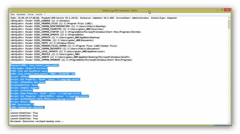The image size is (240, 134).
Task: Open the ? help menu
Action: tap(44, 14)
